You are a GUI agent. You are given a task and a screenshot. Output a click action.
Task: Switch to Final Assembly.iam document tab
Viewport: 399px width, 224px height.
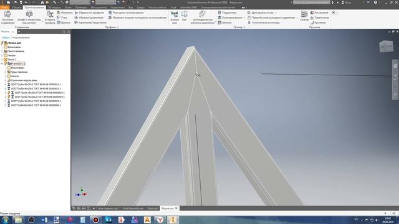[x=133, y=208]
